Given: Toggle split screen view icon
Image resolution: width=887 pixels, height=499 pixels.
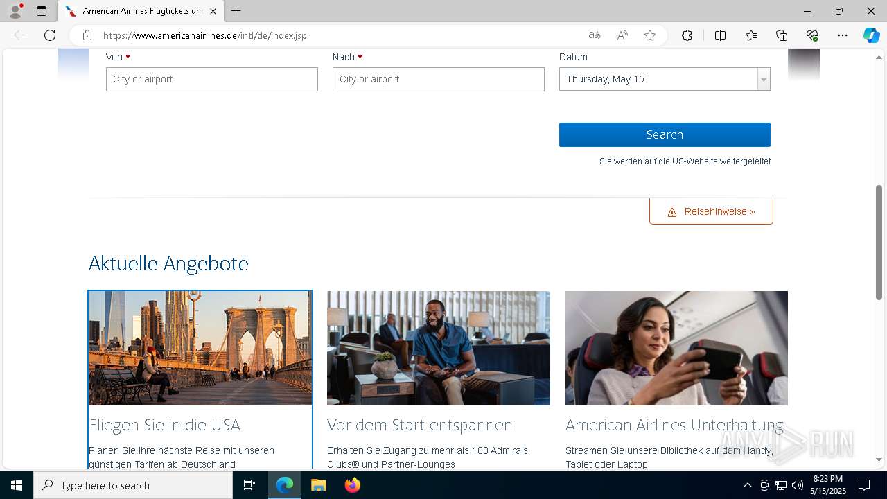Looking at the screenshot, I should [x=720, y=35].
